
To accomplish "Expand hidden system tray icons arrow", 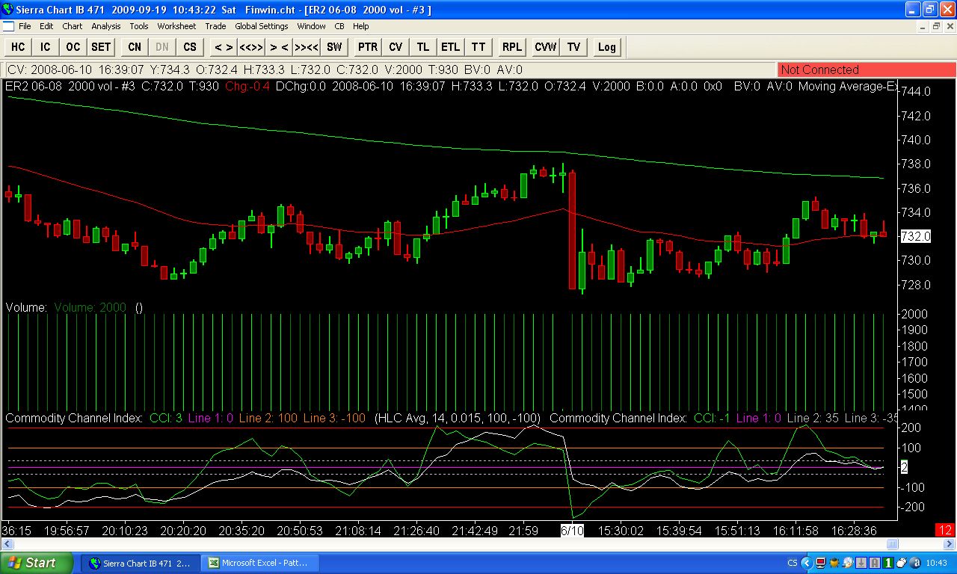I will (807, 563).
